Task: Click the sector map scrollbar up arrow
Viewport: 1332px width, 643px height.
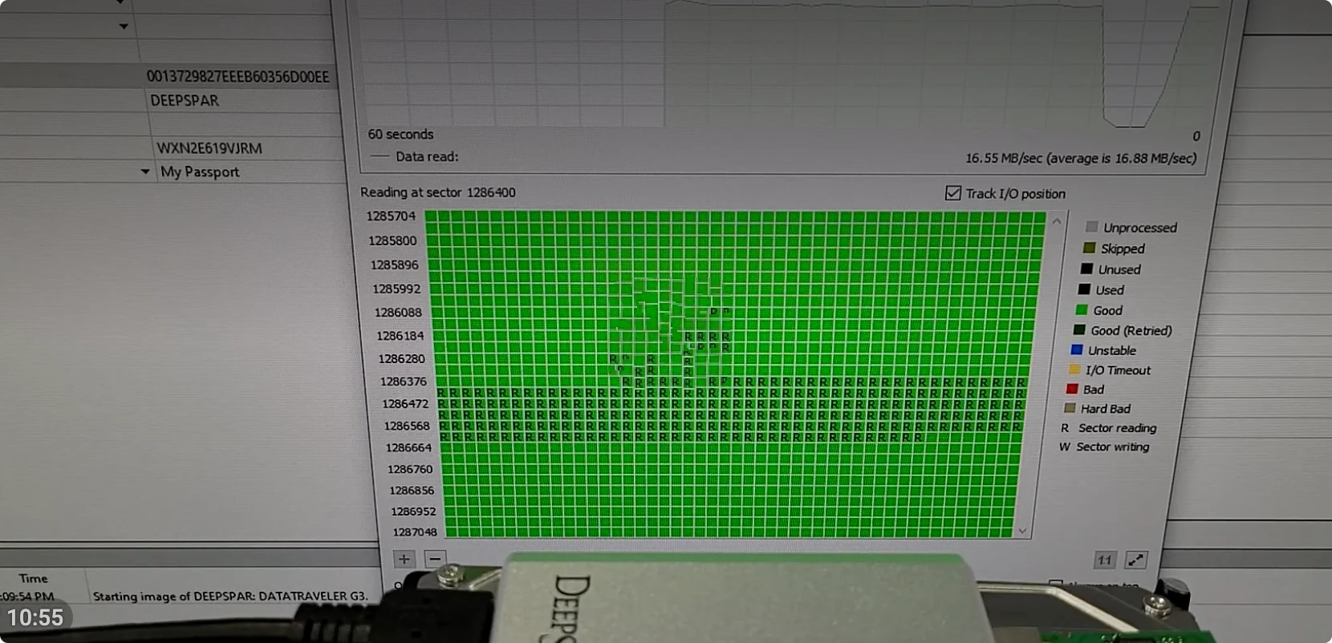Action: tap(1057, 221)
